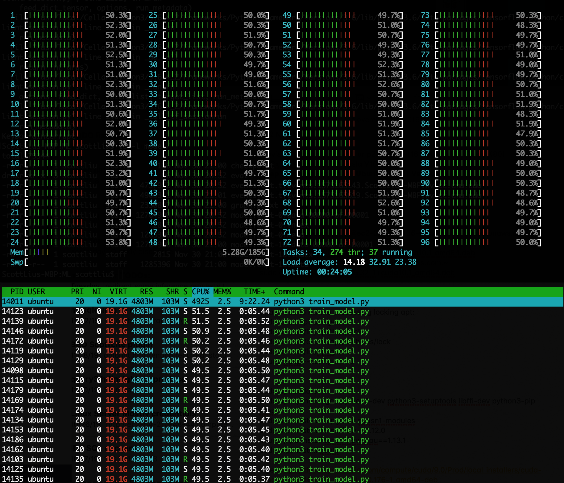Click the RES column header
Image resolution: width=564 pixels, height=483 pixels.
[146, 291]
